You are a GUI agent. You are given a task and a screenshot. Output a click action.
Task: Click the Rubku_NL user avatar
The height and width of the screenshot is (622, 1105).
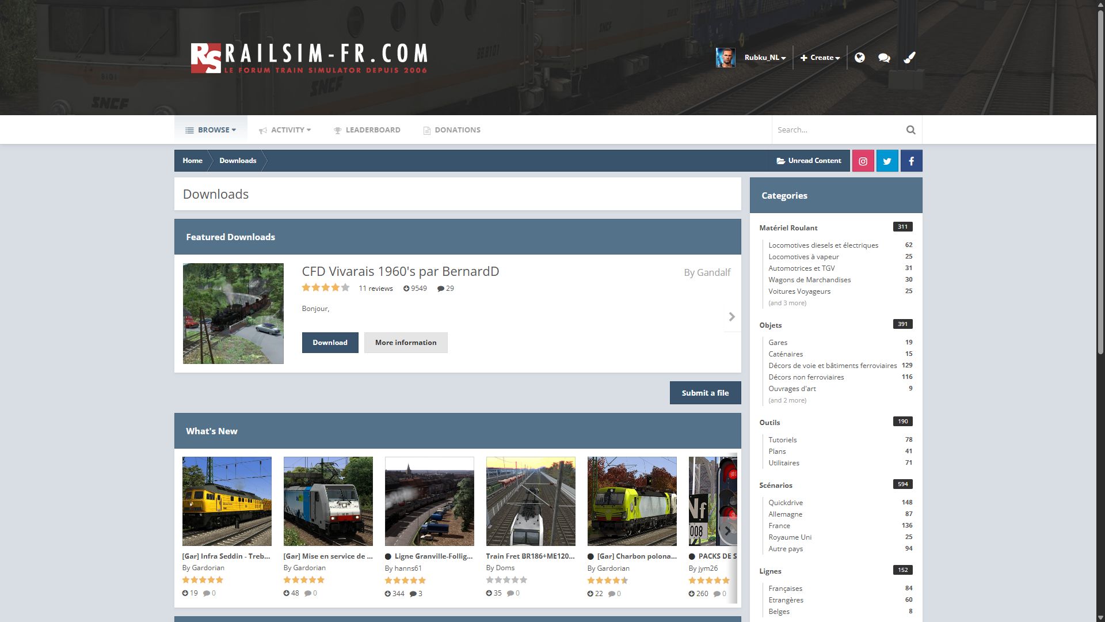725,58
